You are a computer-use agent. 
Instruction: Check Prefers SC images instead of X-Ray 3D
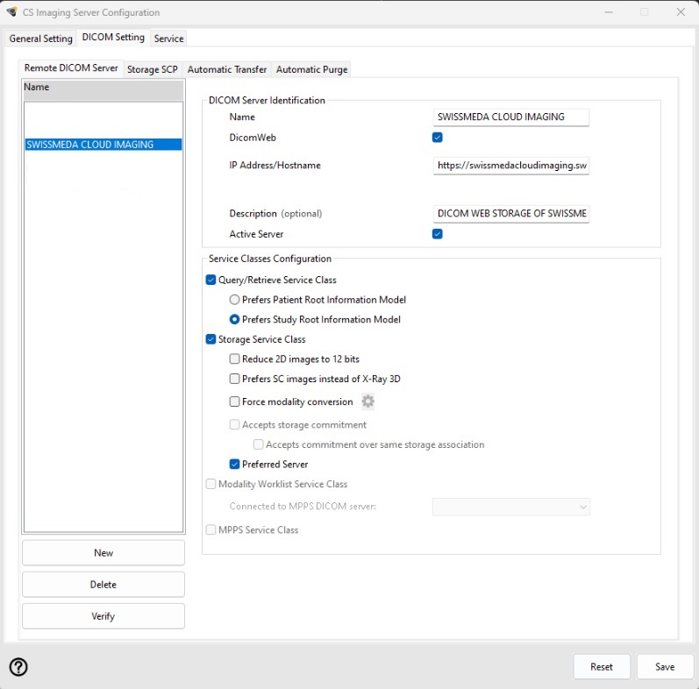click(235, 379)
